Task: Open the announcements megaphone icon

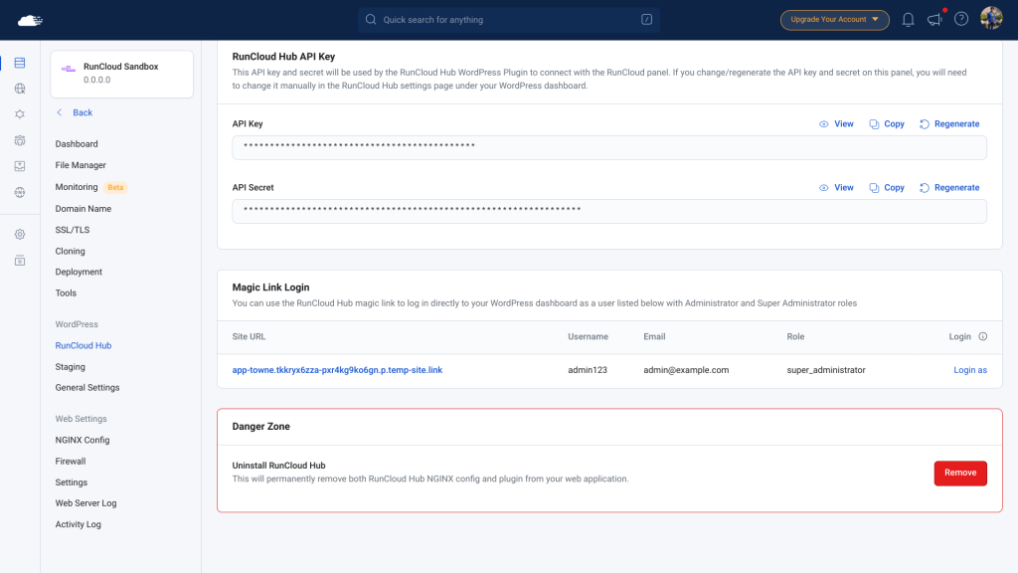Action: 934,20
